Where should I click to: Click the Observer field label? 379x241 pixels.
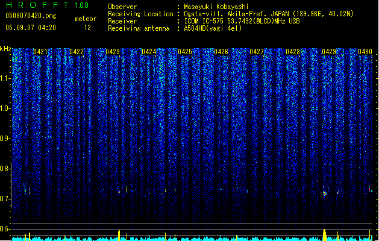click(x=122, y=7)
